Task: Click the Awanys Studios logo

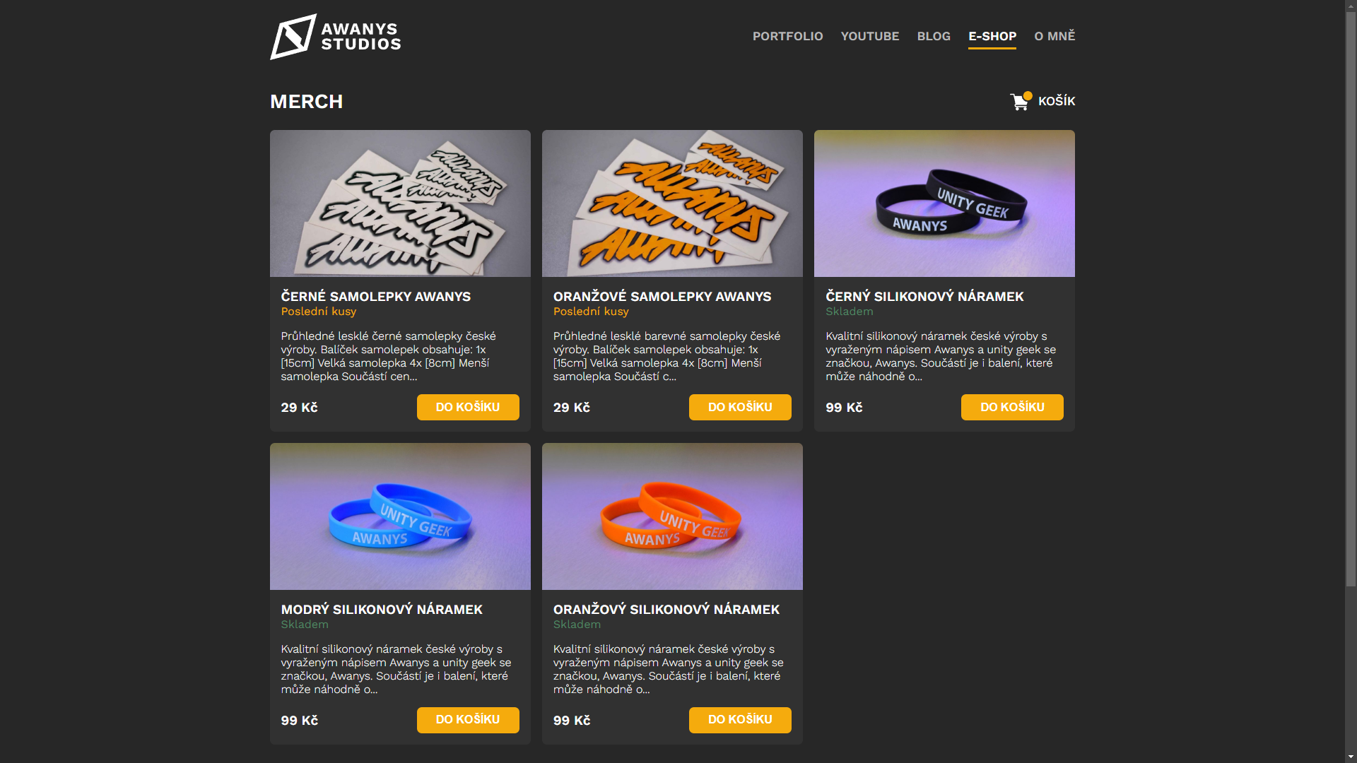Action: pos(336,37)
